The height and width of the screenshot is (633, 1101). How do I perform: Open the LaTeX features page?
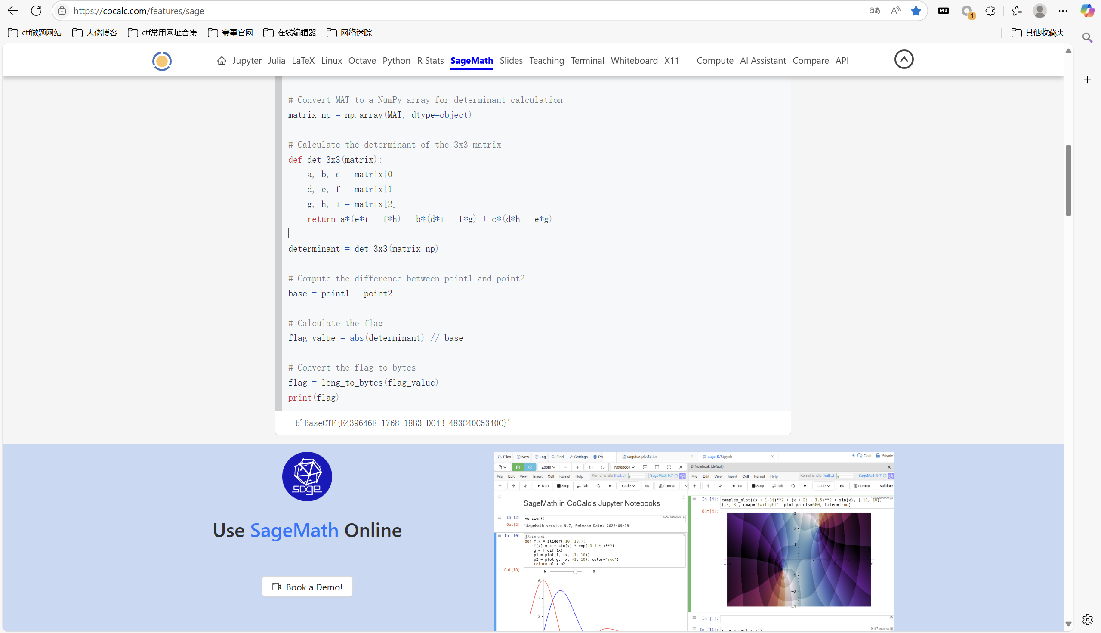[303, 60]
